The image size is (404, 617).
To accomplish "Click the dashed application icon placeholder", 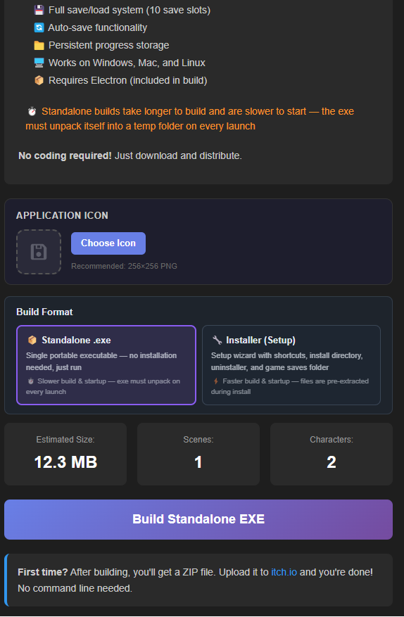I will [39, 252].
